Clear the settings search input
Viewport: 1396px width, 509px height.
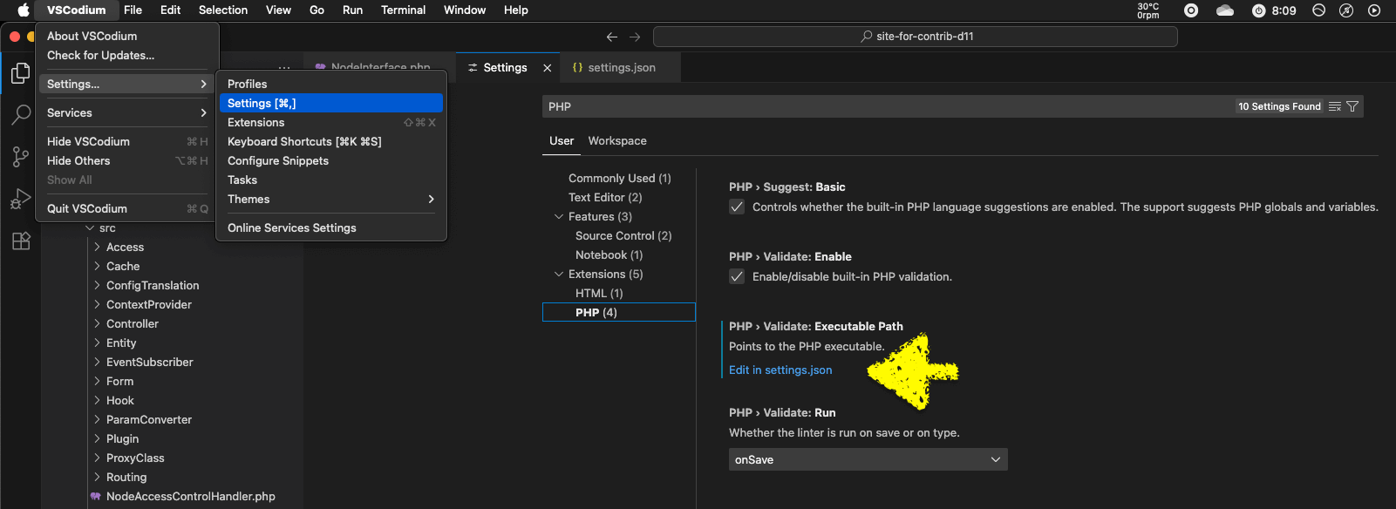point(1335,106)
